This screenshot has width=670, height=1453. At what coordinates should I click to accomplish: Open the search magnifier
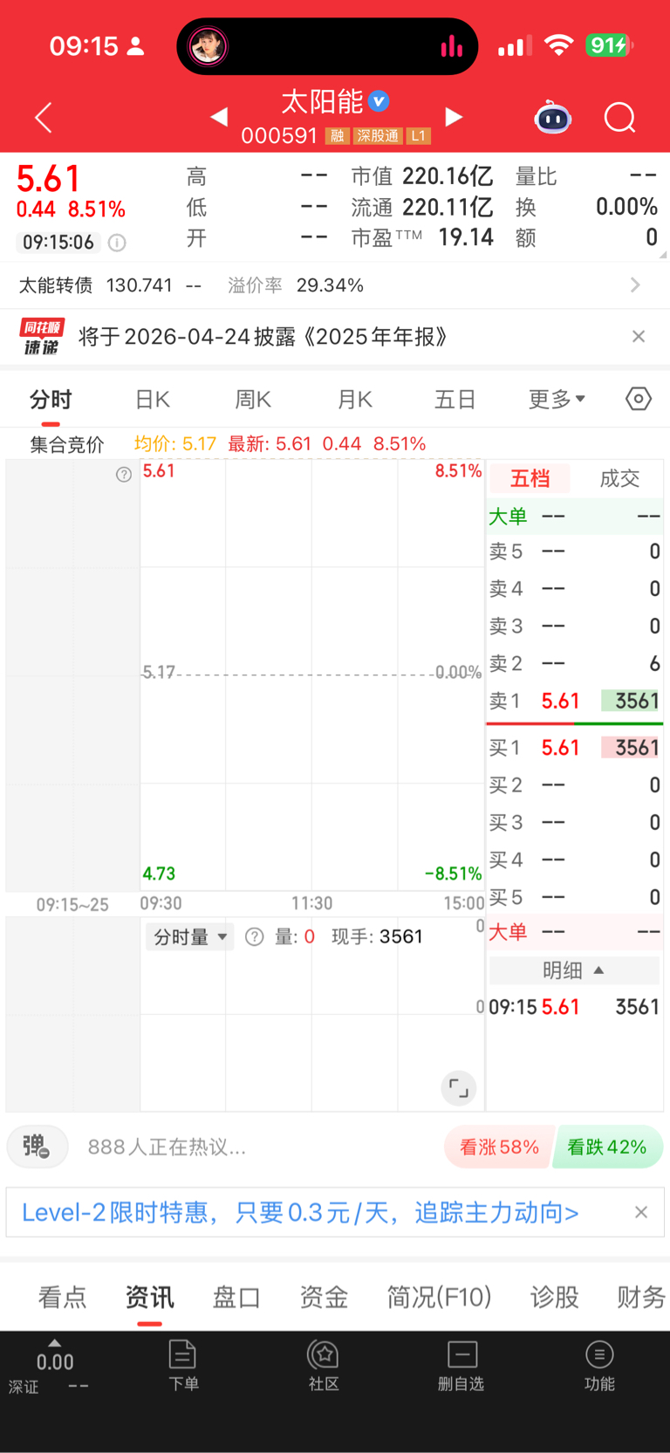[620, 117]
